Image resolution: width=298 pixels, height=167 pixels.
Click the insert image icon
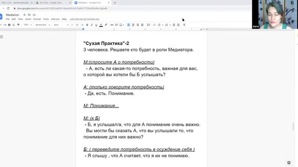coord(121,25)
